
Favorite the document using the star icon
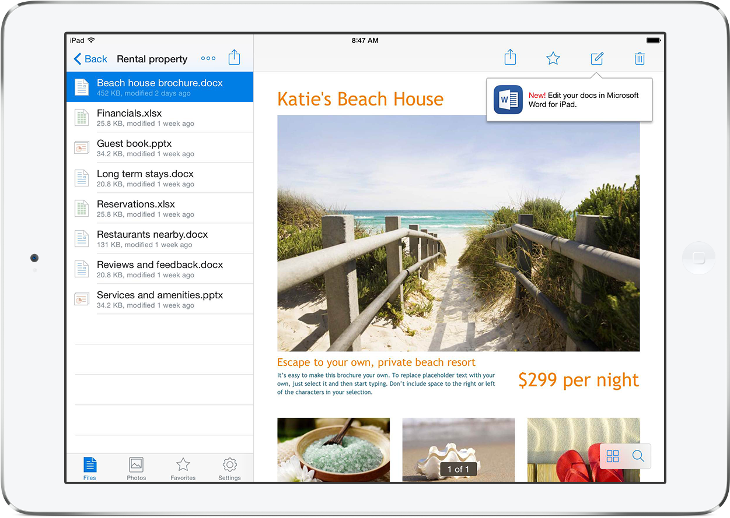coord(553,58)
